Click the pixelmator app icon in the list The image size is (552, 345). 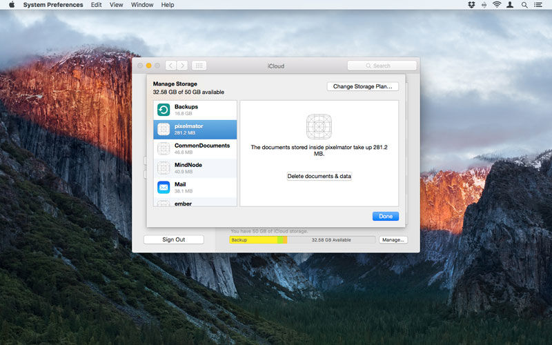tap(164, 129)
